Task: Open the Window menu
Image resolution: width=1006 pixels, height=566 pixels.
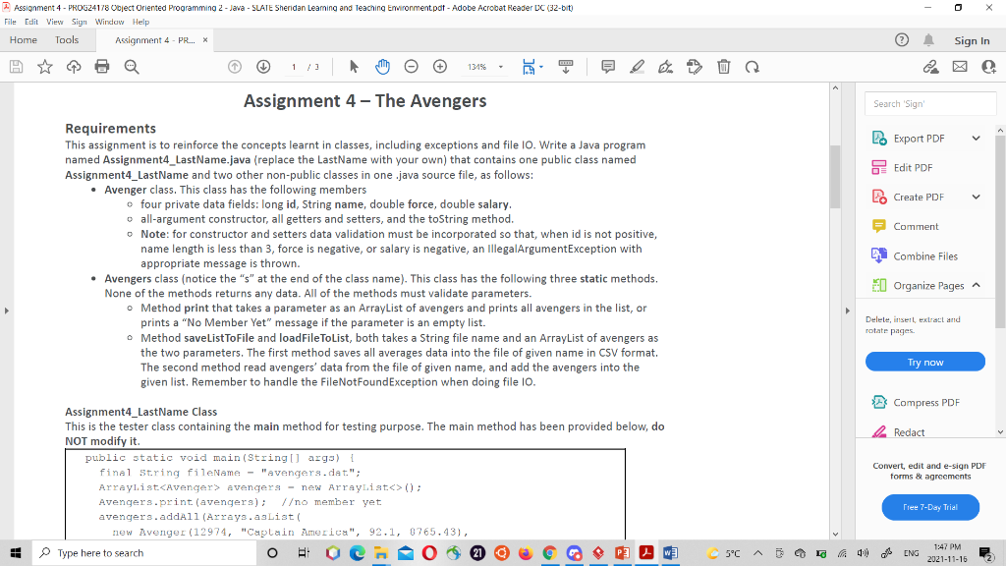Action: (x=109, y=22)
